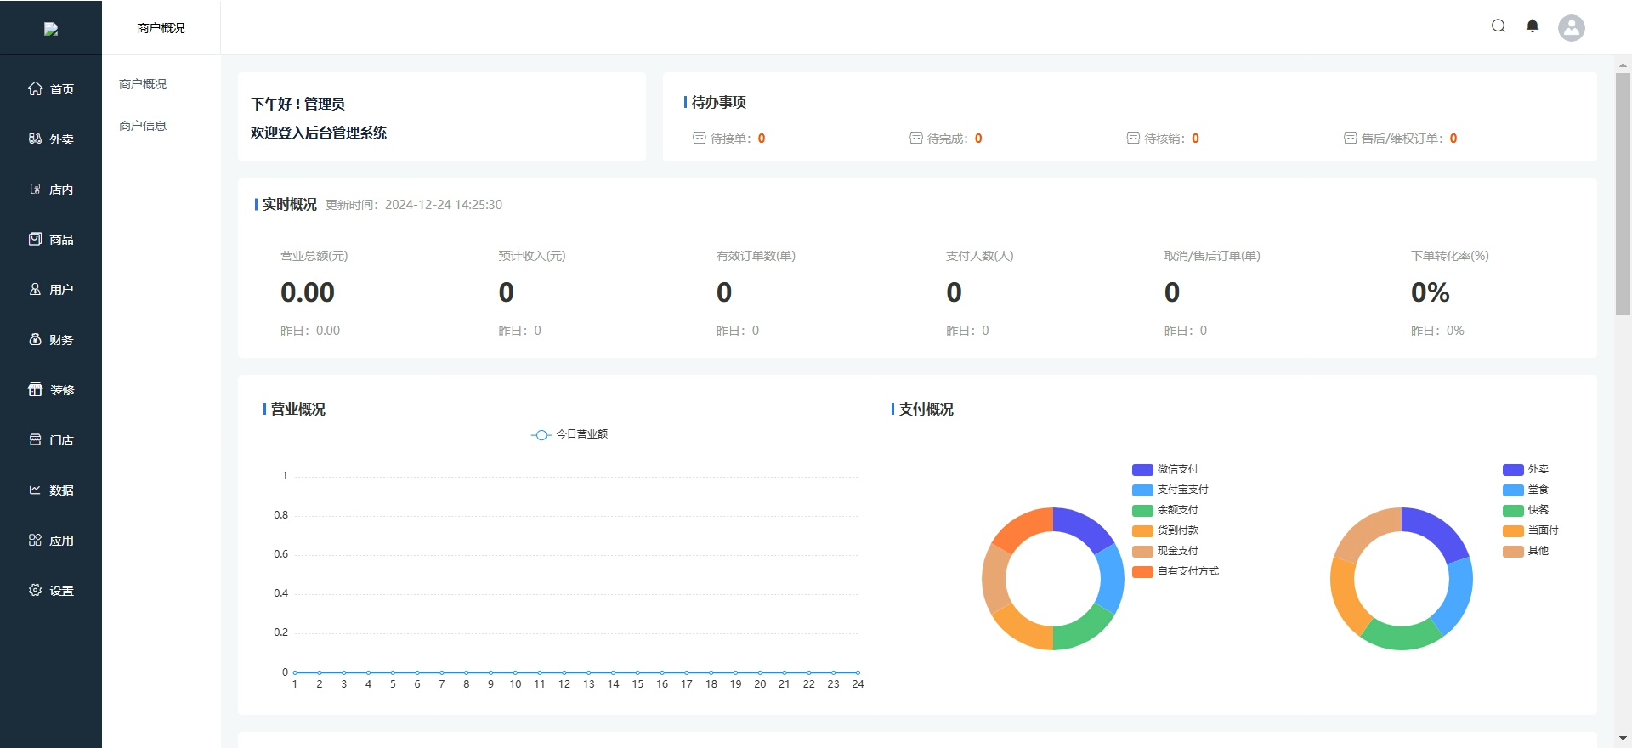The image size is (1632, 748).
Task: Open the 外卖 takeaway sidebar icon
Action: click(x=35, y=139)
